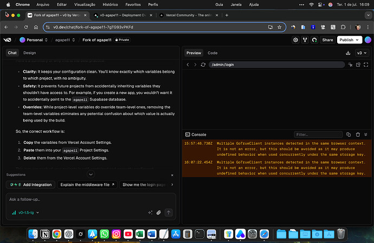
Task: Open Terminal from the Dock
Action: pos(199,234)
